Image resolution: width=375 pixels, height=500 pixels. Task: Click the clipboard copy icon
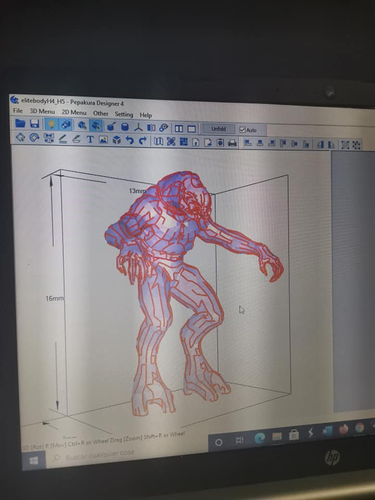coord(220,143)
